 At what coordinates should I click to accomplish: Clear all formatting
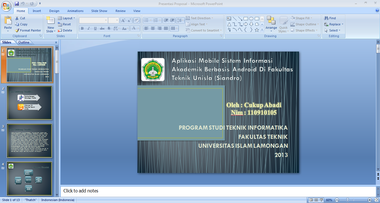(x=136, y=20)
